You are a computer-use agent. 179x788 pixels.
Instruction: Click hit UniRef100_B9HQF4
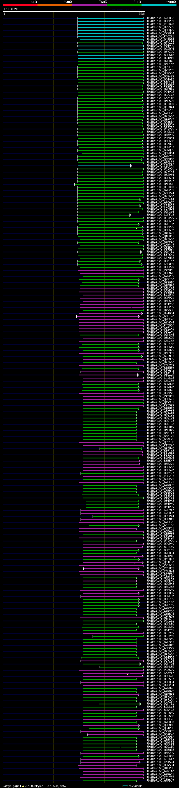(x=161, y=682)
